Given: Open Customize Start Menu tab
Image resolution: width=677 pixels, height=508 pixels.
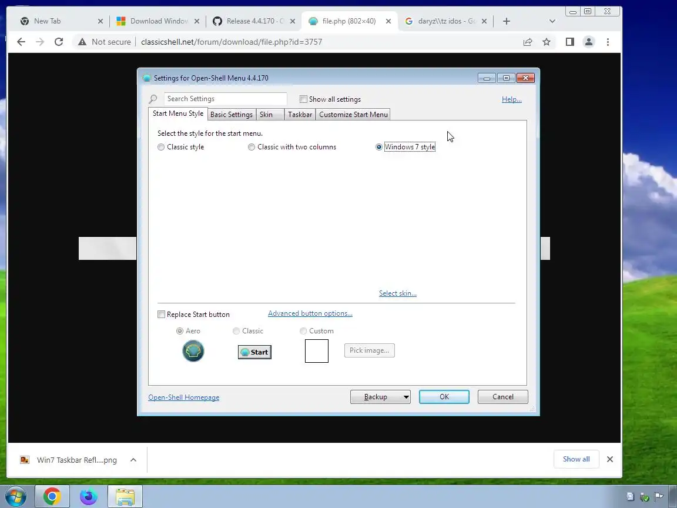Looking at the screenshot, I should (x=353, y=115).
